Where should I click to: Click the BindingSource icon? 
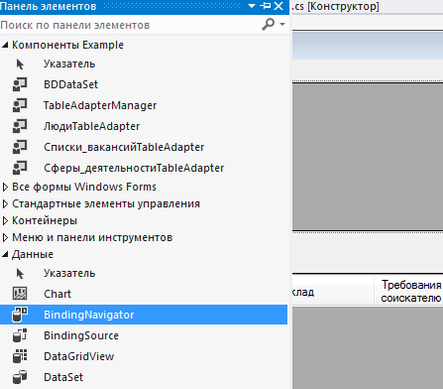[x=20, y=335]
